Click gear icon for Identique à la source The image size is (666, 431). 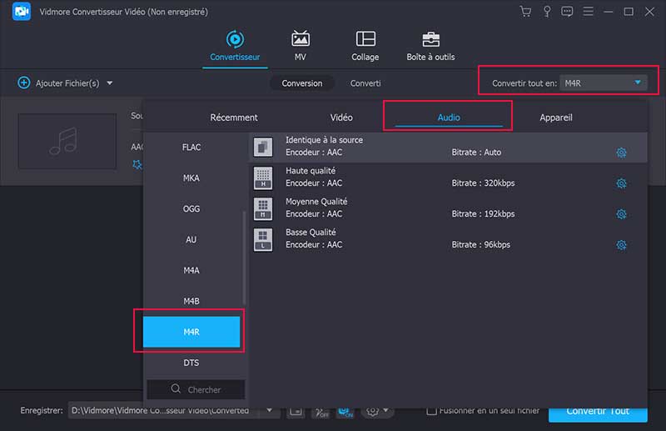pyautogui.click(x=621, y=153)
